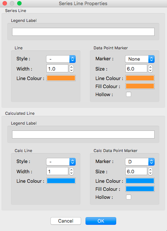167x231 pixels.
Task: Toggle Hollow checkbox in Calc Data Point Marker
Action: click(x=129, y=197)
